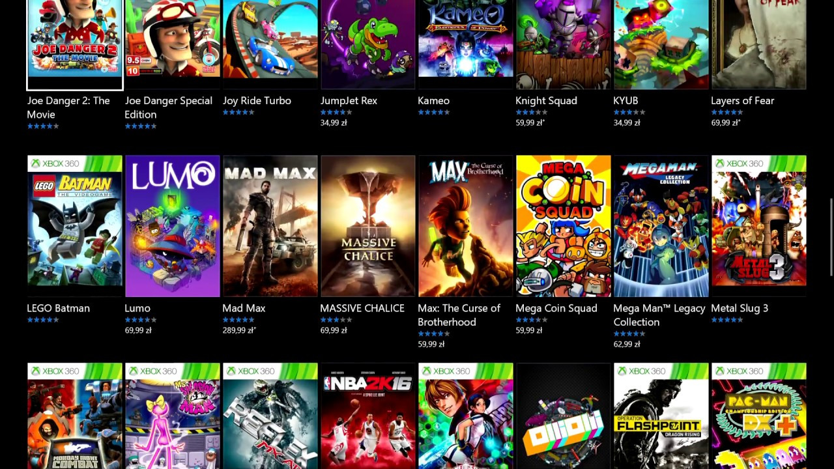
Task: Open the Layers of Fear cover art
Action: pyautogui.click(x=759, y=44)
